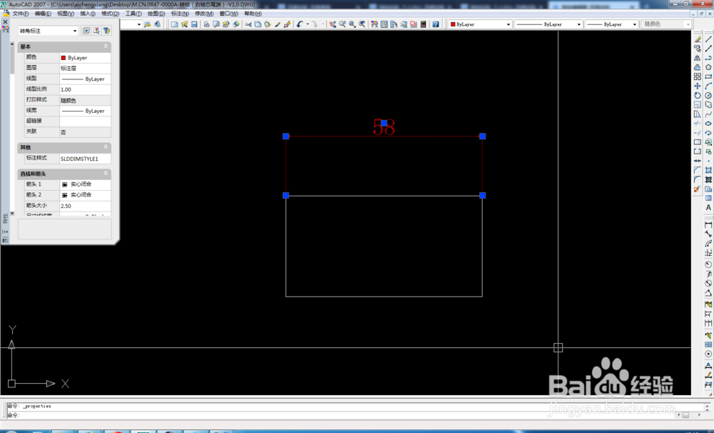
Task: Click the 线型比例 value 1.00 field
Action: click(85, 89)
